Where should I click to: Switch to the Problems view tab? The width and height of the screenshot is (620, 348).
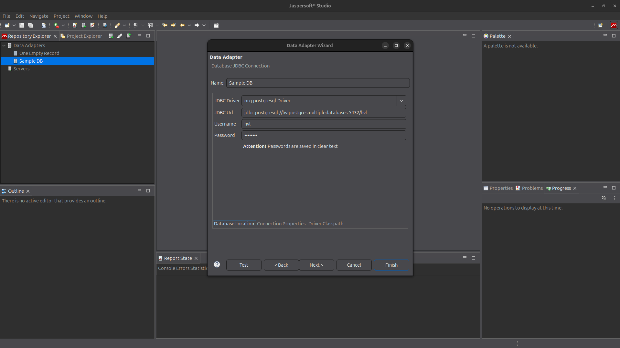[529, 188]
